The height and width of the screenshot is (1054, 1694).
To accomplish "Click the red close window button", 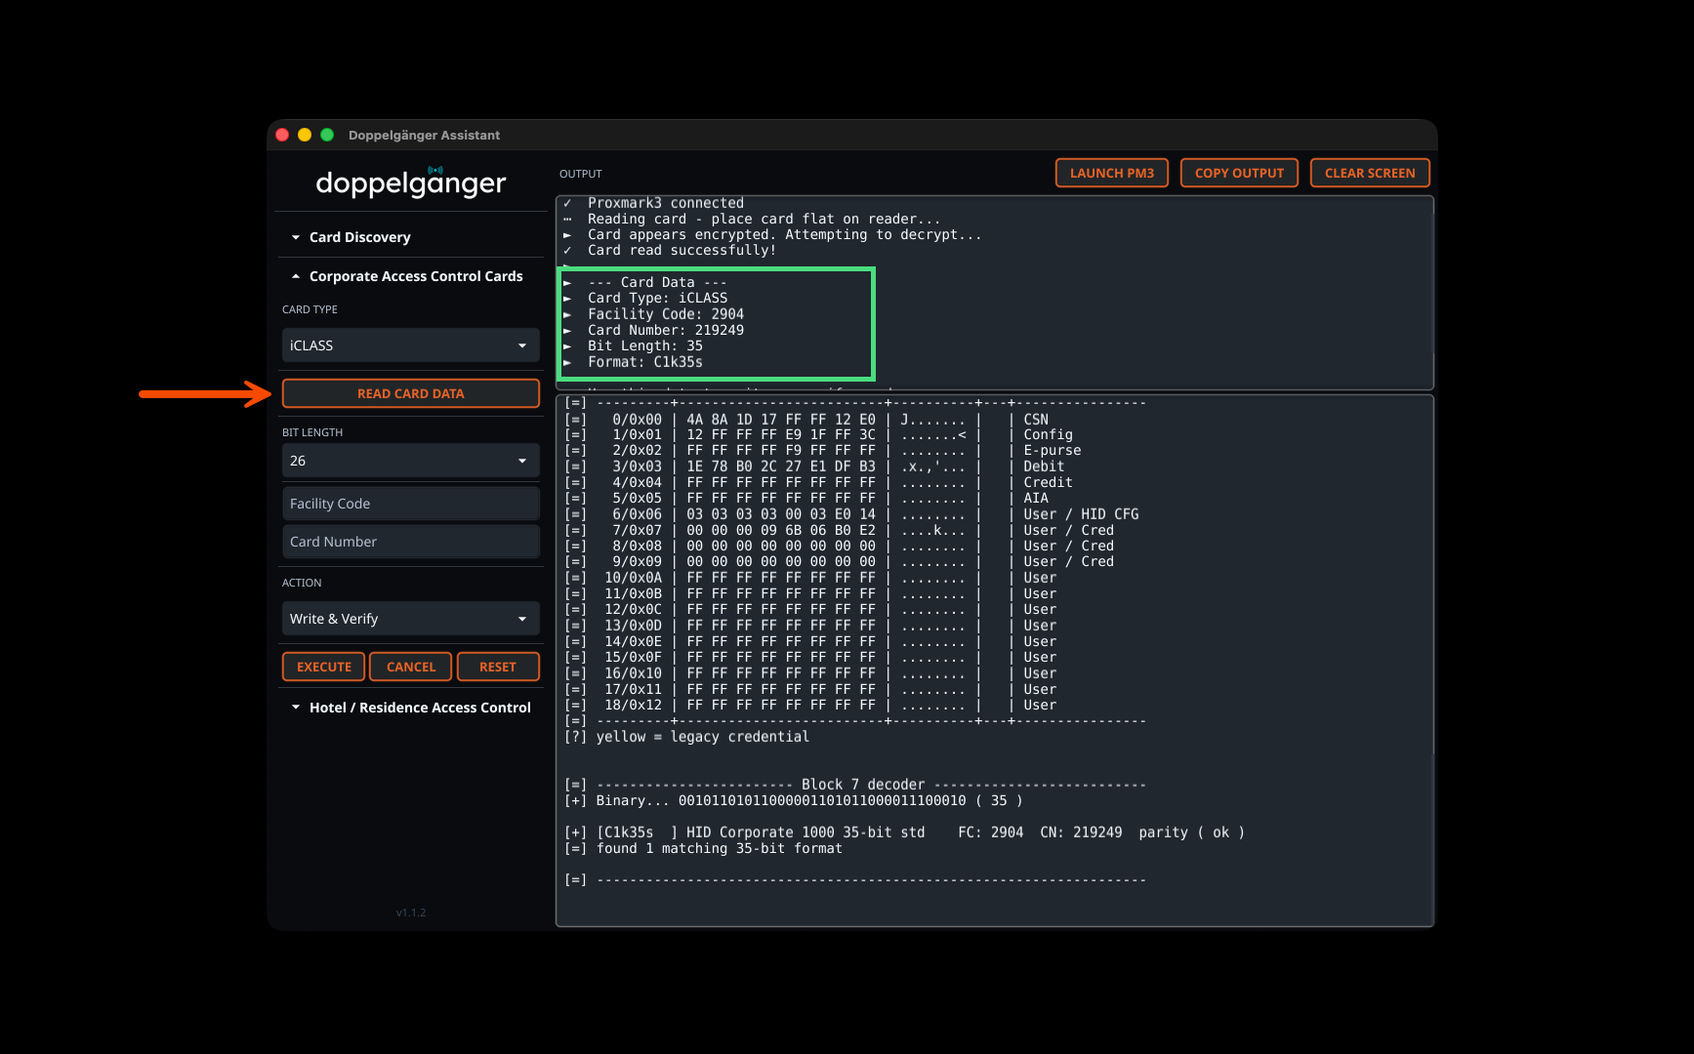I will point(282,135).
